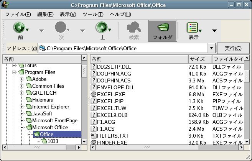Click the window menu icon in title bar
This screenshot has width=252, height=161.
coord(5,5)
